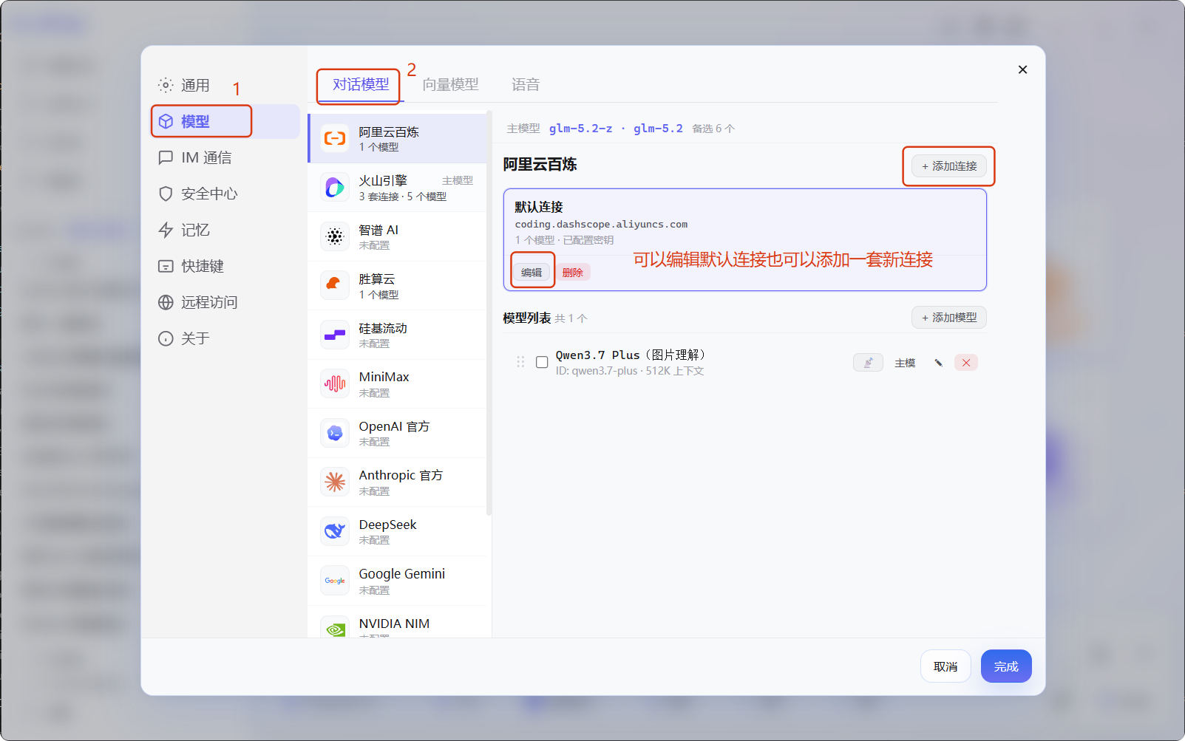The height and width of the screenshot is (741, 1185).
Task: Click the Google Gemini logo icon
Action: 335,581
